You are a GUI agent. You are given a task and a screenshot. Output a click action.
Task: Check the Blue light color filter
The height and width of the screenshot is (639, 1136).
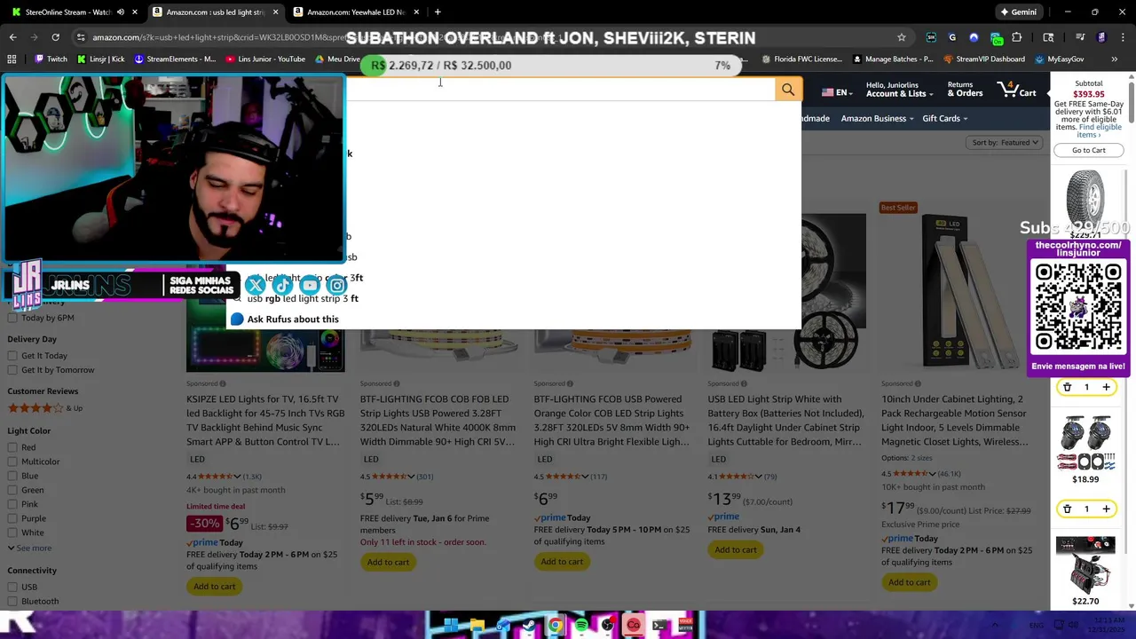tap(12, 476)
